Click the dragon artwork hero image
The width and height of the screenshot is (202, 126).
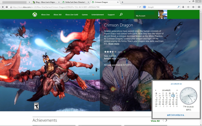(x=50, y=65)
